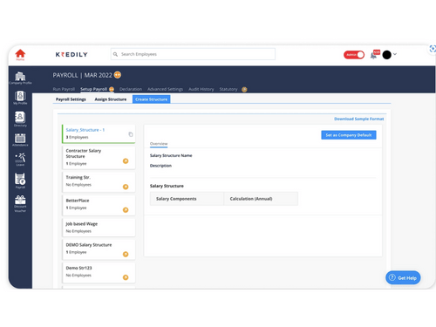Viewport: 436px width, 327px height.
Task: Select the Overview tab
Action: [159, 144]
